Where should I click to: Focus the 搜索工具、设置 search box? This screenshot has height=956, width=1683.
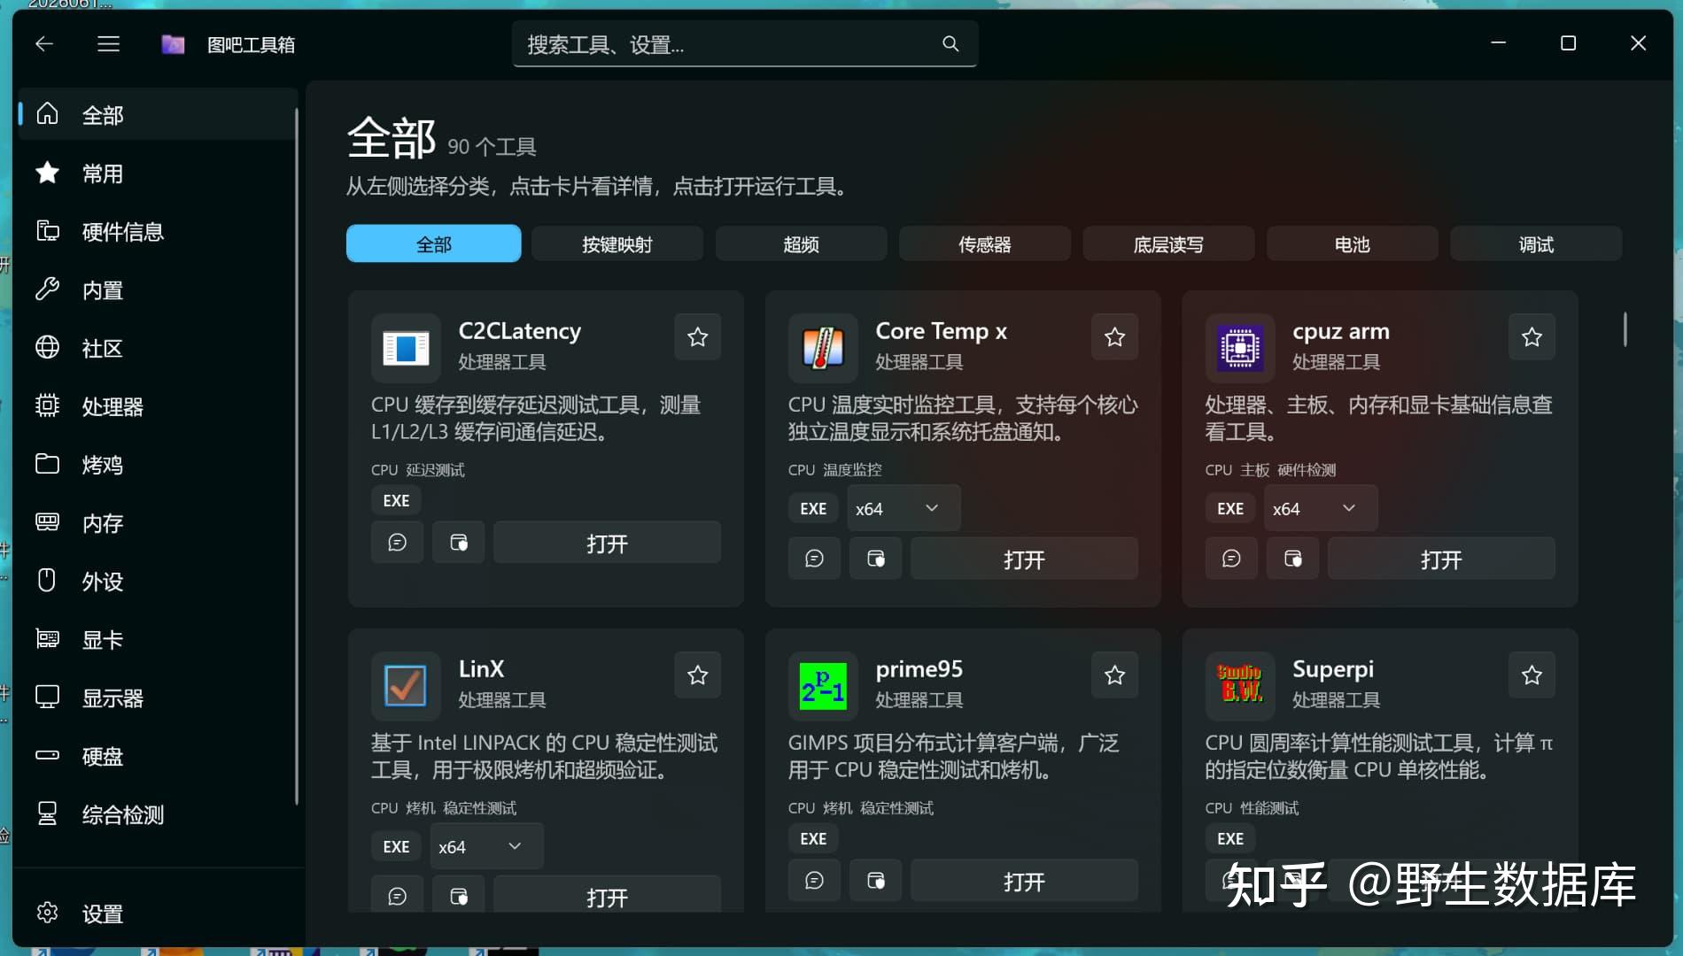744,43
